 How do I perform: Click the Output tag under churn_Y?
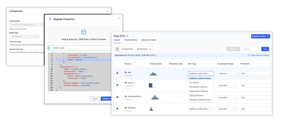(128, 88)
